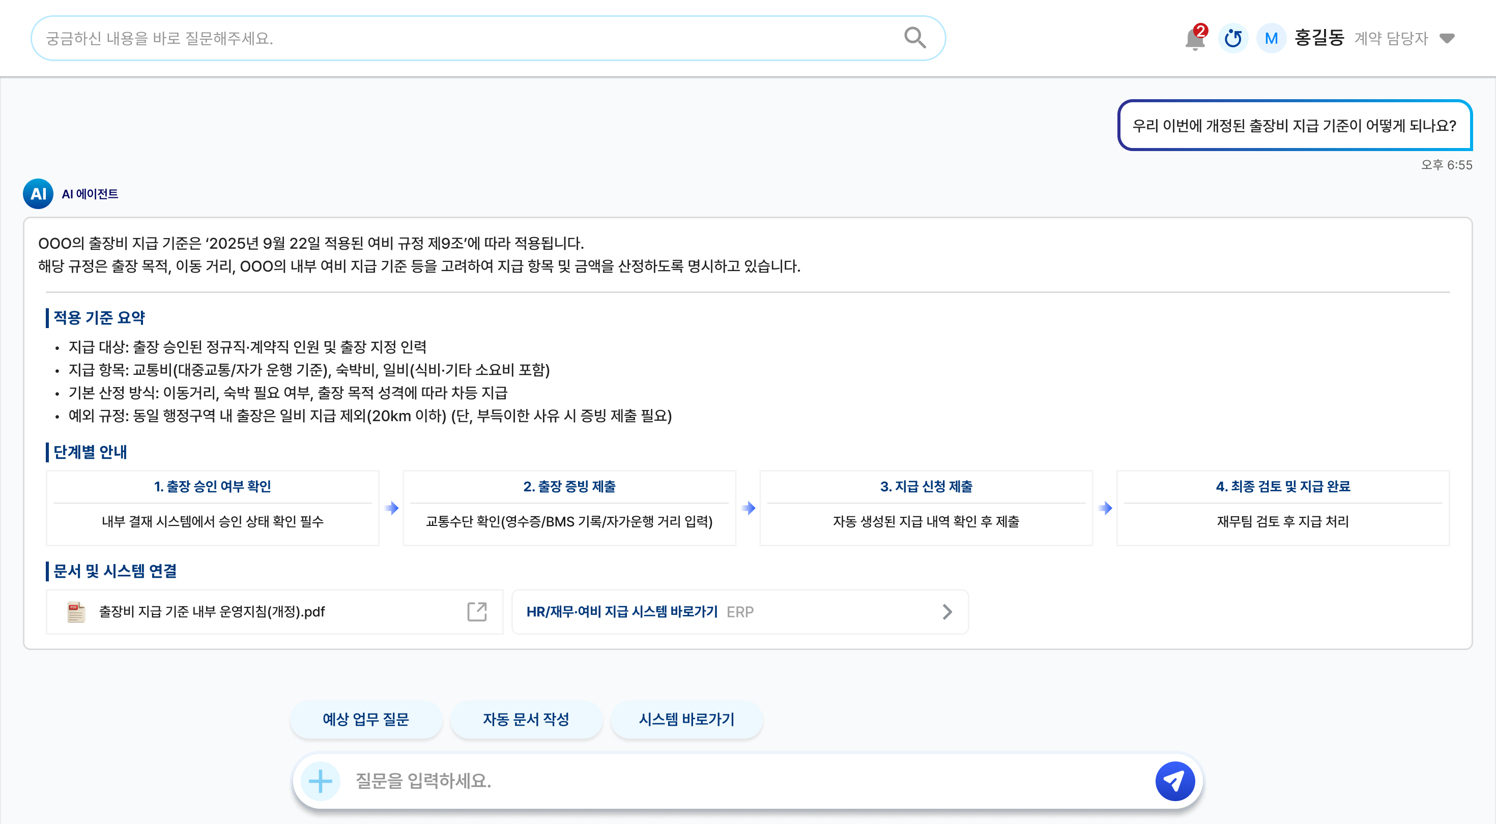
Task: Click the 시스템 바로가기 chip
Action: click(686, 720)
